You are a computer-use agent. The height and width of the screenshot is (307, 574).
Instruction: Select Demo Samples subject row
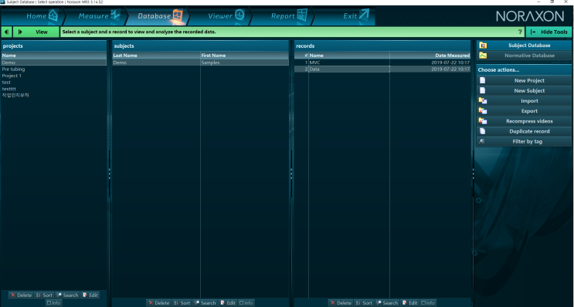click(200, 62)
